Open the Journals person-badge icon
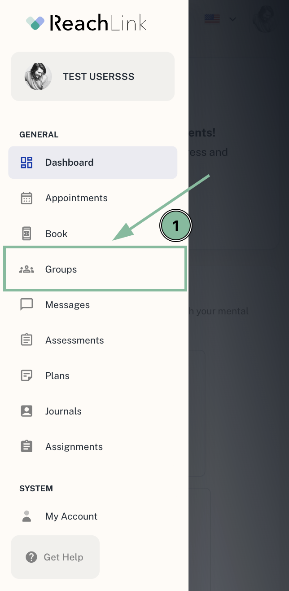Image resolution: width=289 pixels, height=591 pixels. tap(27, 411)
